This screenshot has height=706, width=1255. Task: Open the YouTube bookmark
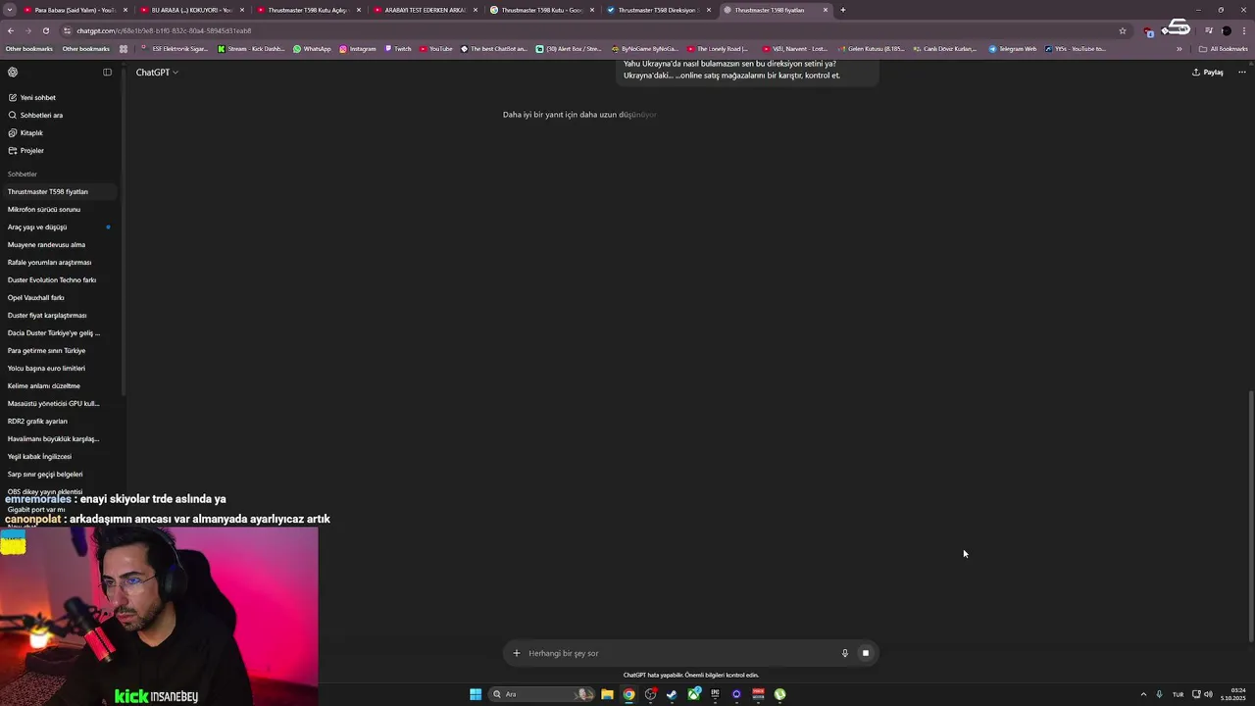(x=435, y=49)
